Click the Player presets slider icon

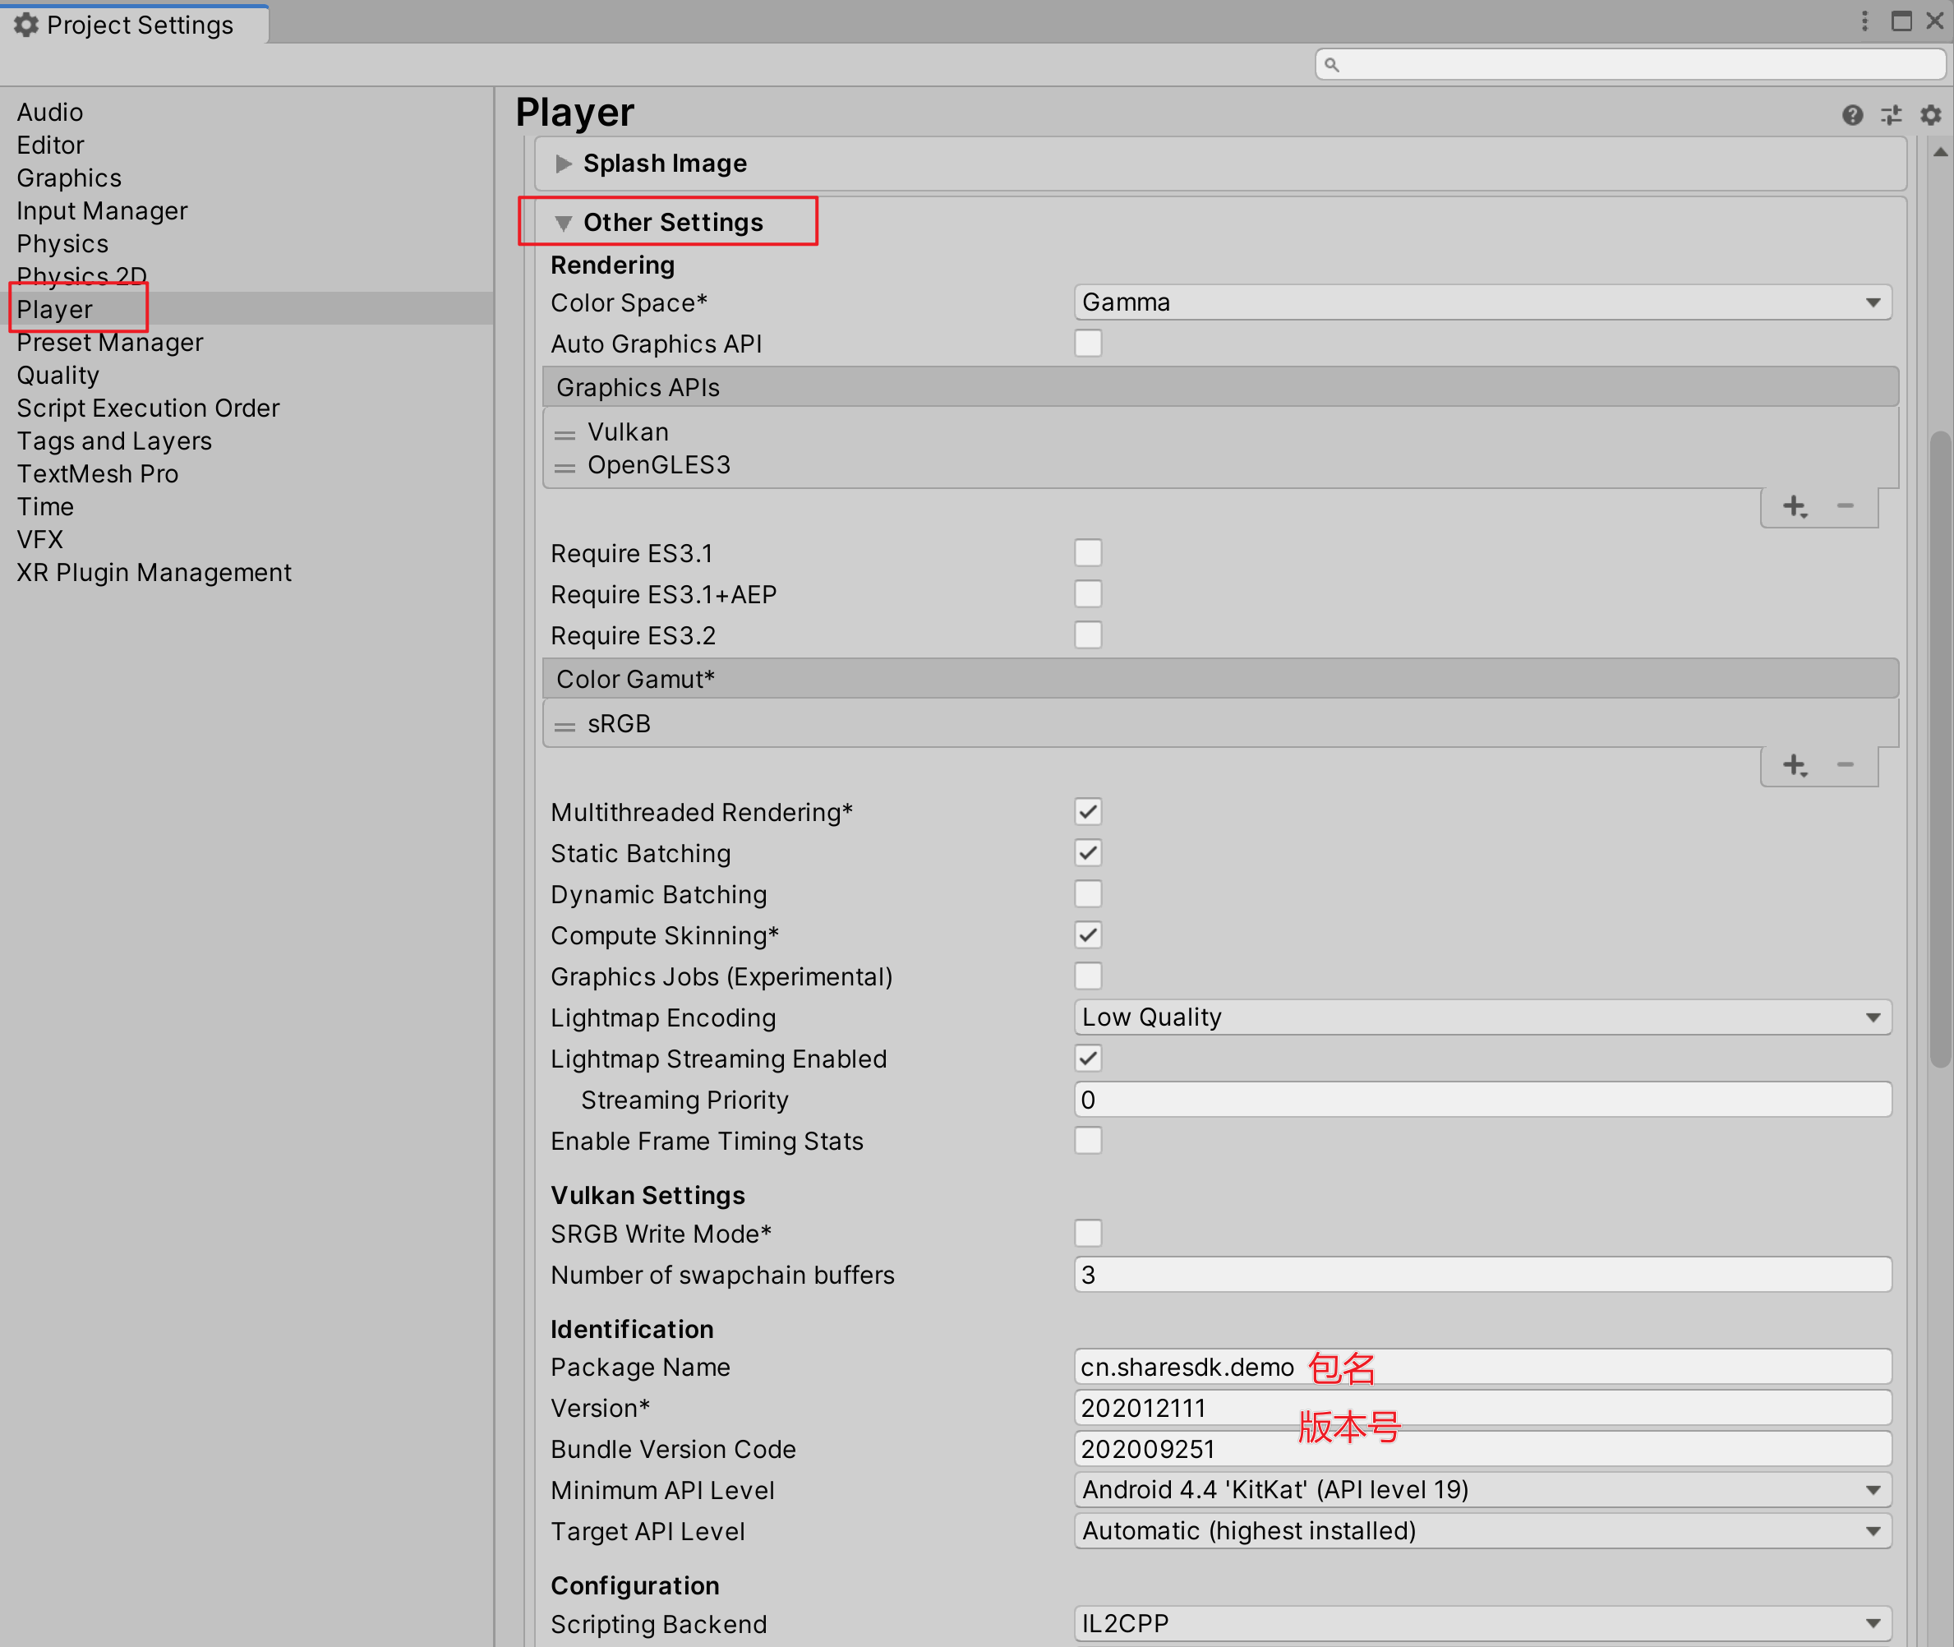[1892, 115]
